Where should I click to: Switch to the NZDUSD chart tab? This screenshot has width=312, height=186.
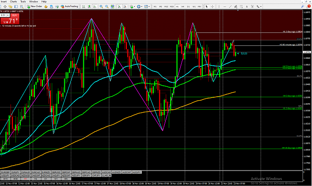point(25,176)
